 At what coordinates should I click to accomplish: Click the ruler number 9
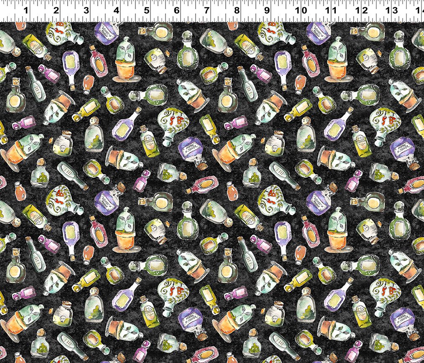point(267,10)
